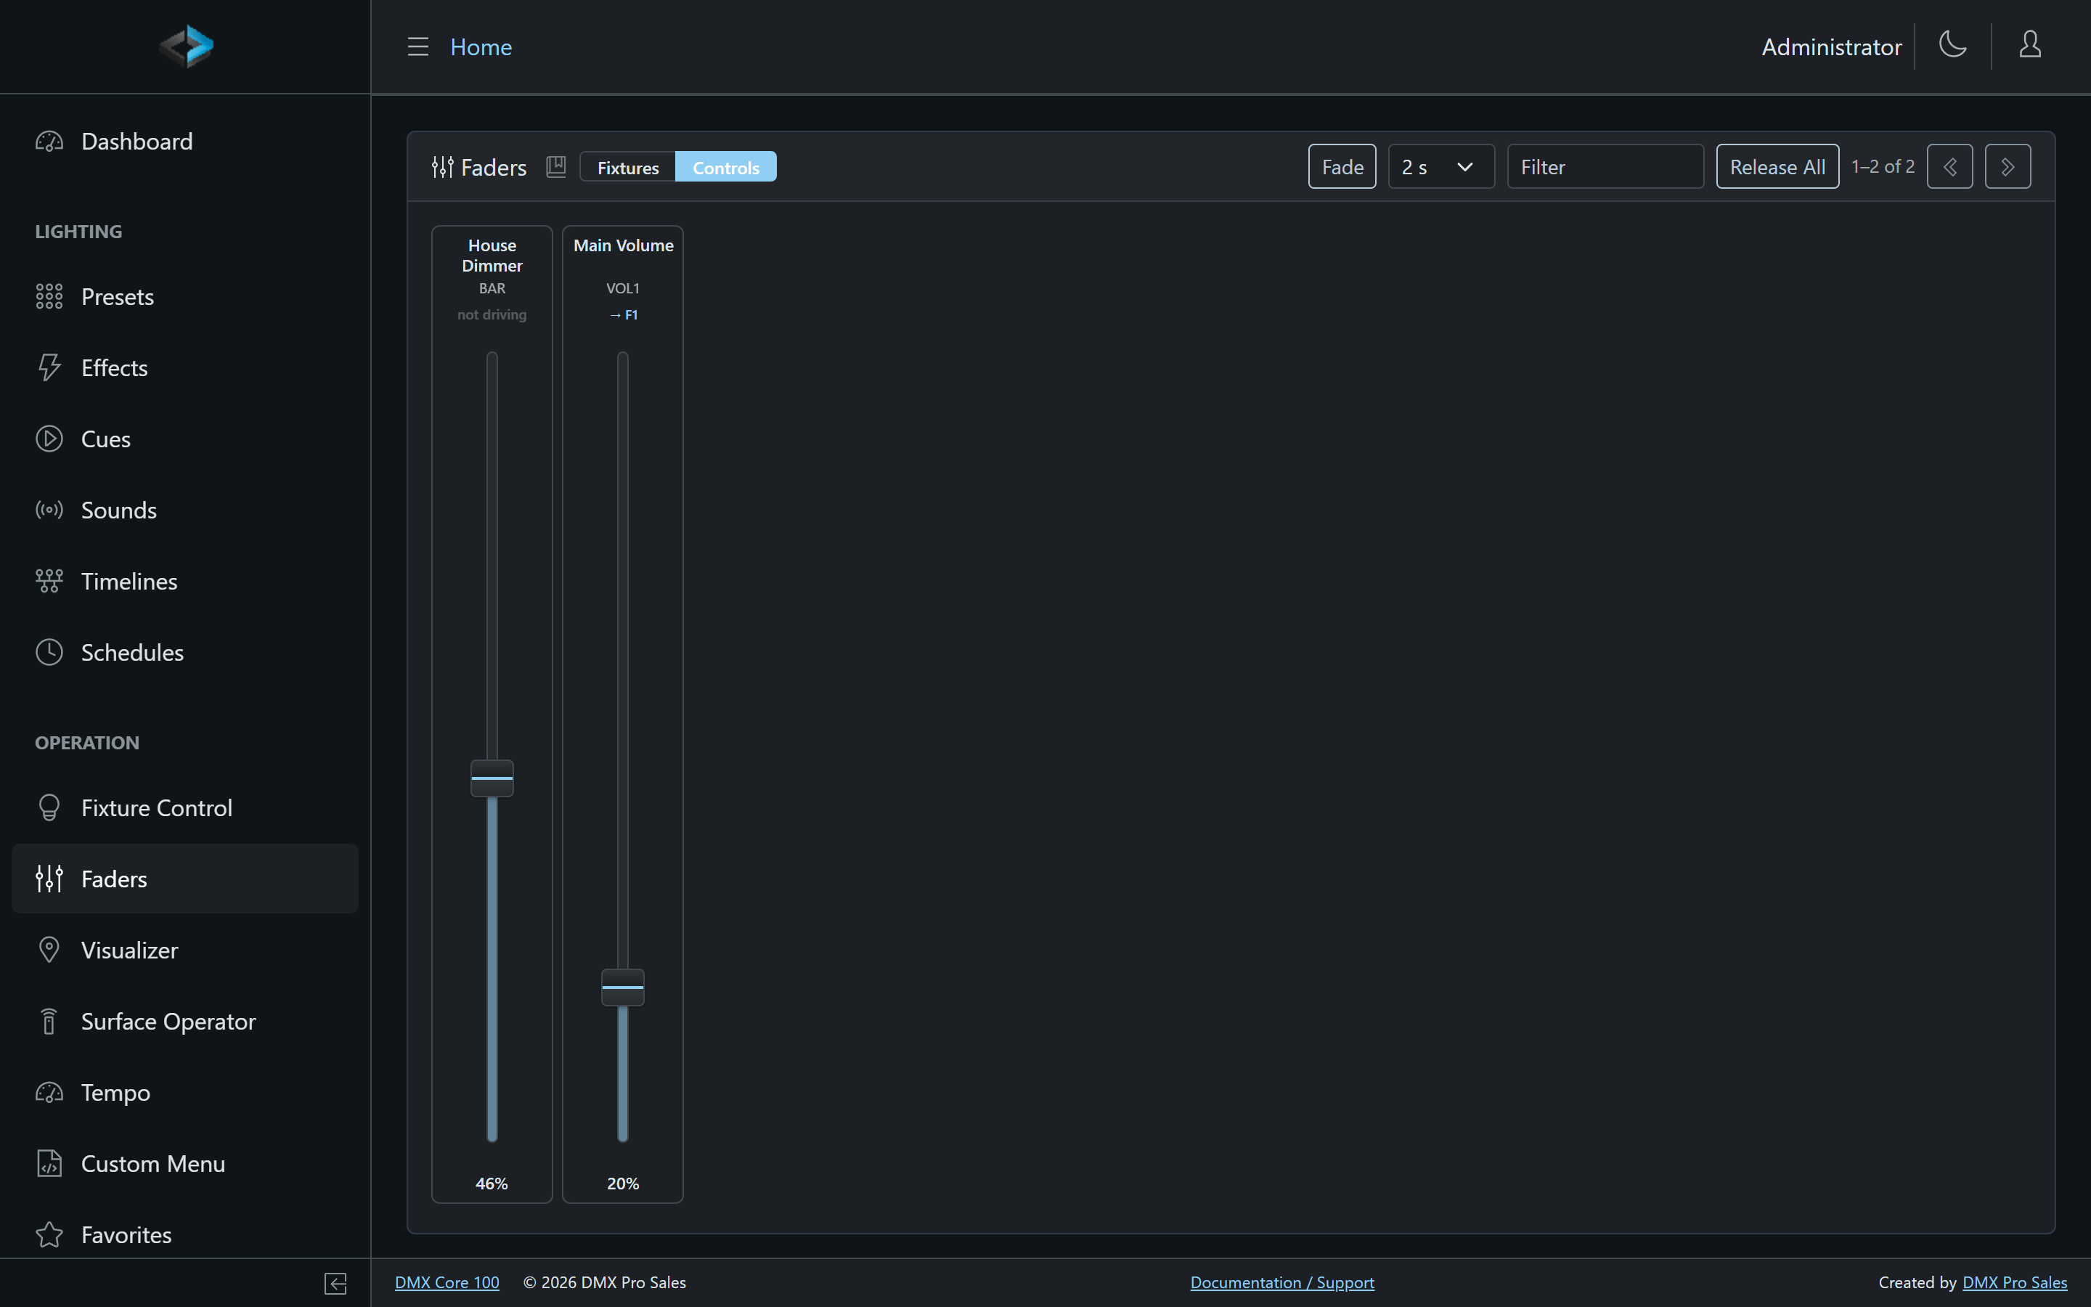
Task: Click the House Dimmer fader handle
Action: point(492,778)
